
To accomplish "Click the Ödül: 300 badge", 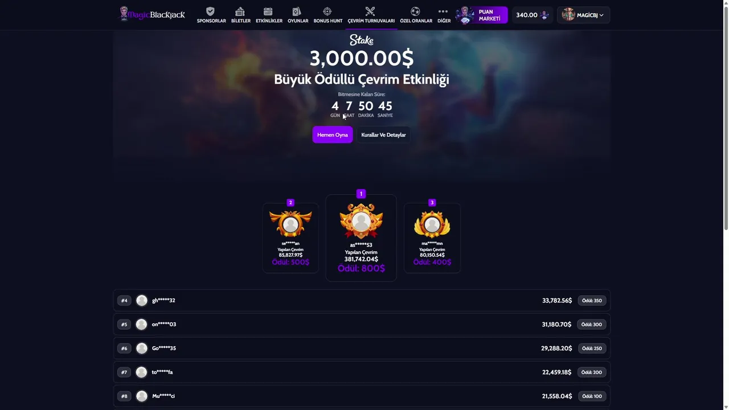I will (x=591, y=325).
